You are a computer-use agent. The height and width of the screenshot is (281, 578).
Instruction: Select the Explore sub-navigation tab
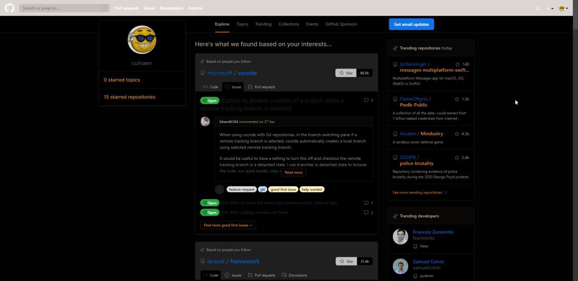pyautogui.click(x=222, y=24)
